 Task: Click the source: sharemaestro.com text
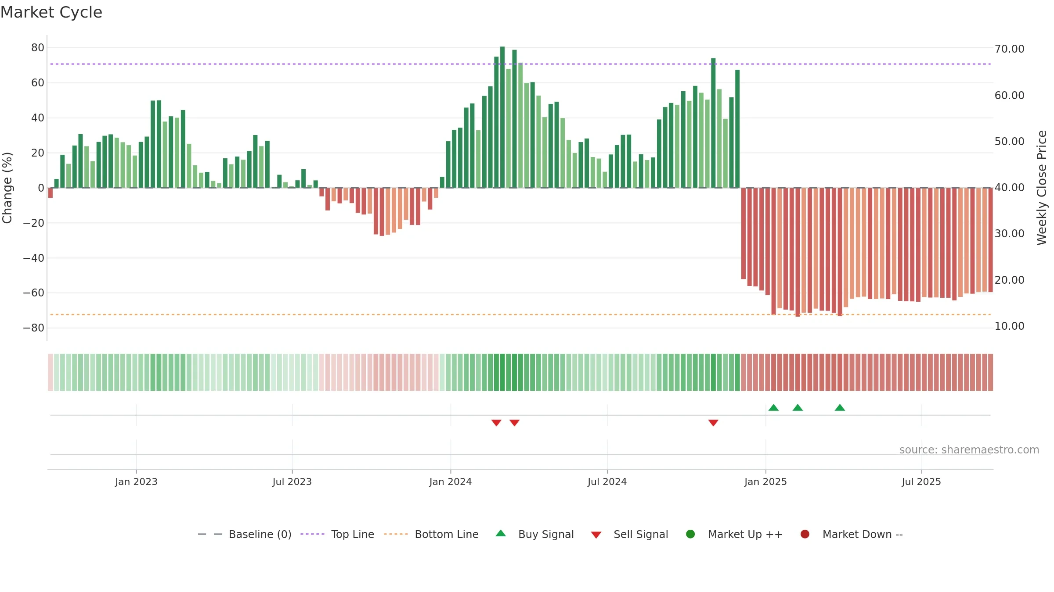tap(969, 450)
